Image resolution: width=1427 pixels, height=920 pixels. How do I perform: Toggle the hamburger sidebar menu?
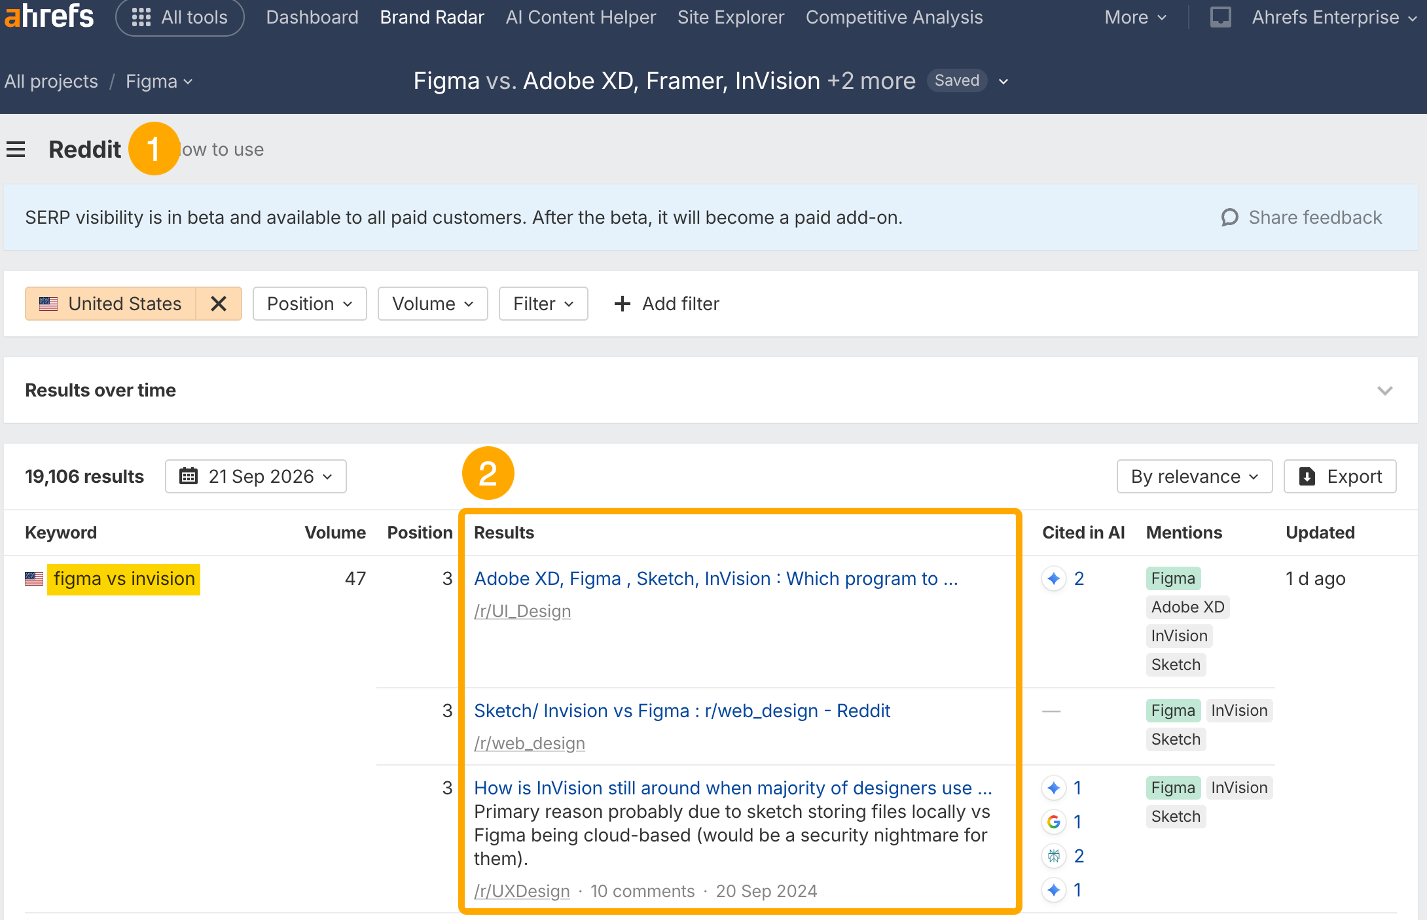coord(16,149)
